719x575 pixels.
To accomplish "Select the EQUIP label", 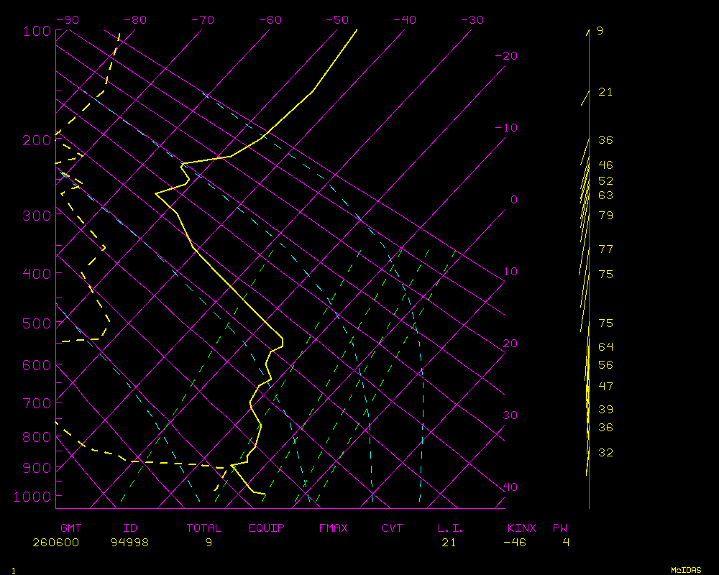I will [266, 528].
